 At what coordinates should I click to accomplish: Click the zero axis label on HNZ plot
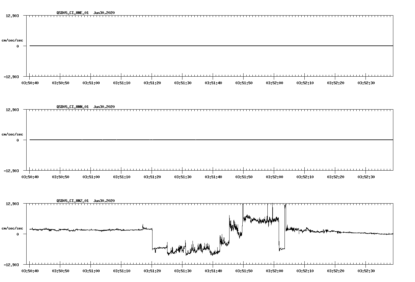click(x=18, y=234)
